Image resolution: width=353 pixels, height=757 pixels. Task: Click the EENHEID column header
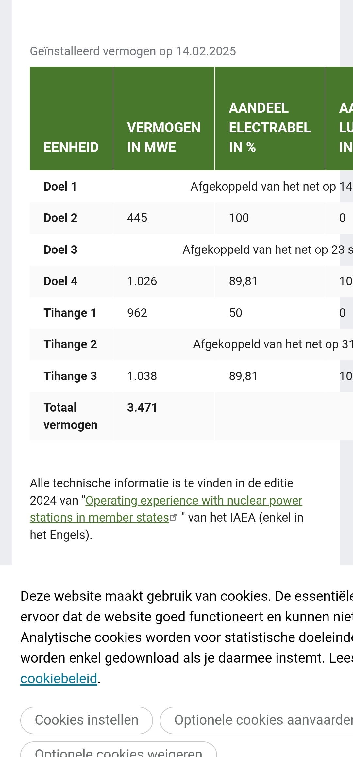(x=71, y=147)
